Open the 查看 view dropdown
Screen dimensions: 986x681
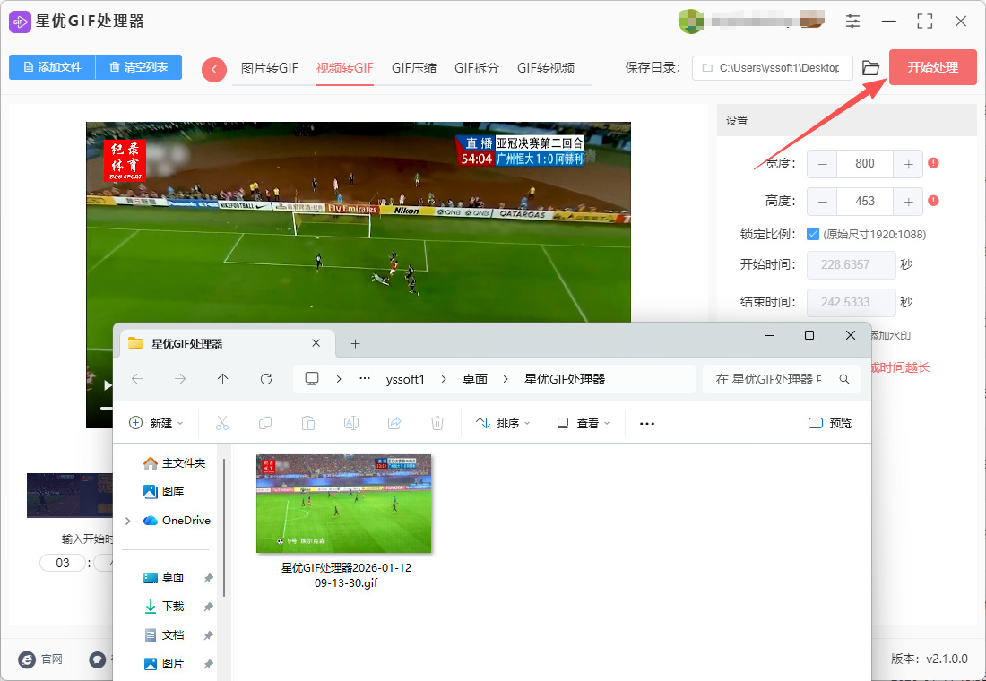click(x=584, y=423)
